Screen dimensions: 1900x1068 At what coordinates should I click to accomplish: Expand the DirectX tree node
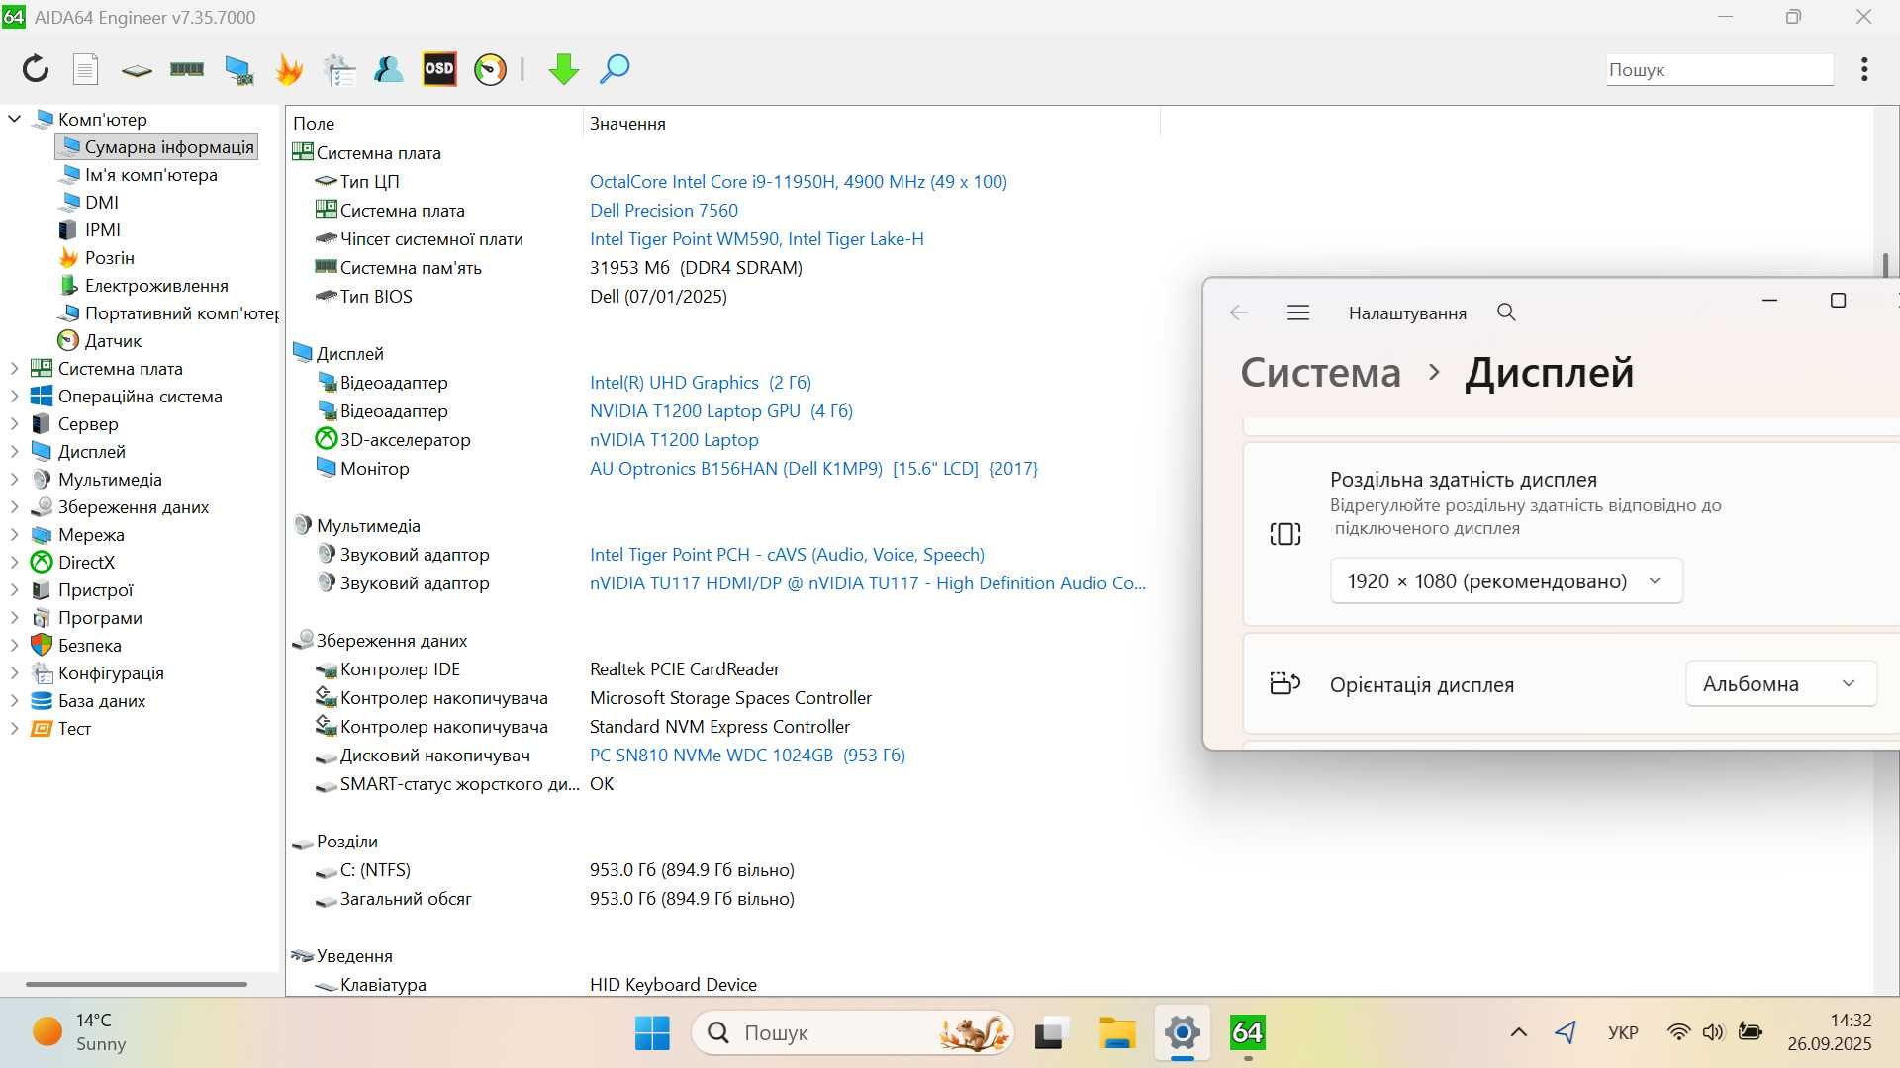coord(14,562)
